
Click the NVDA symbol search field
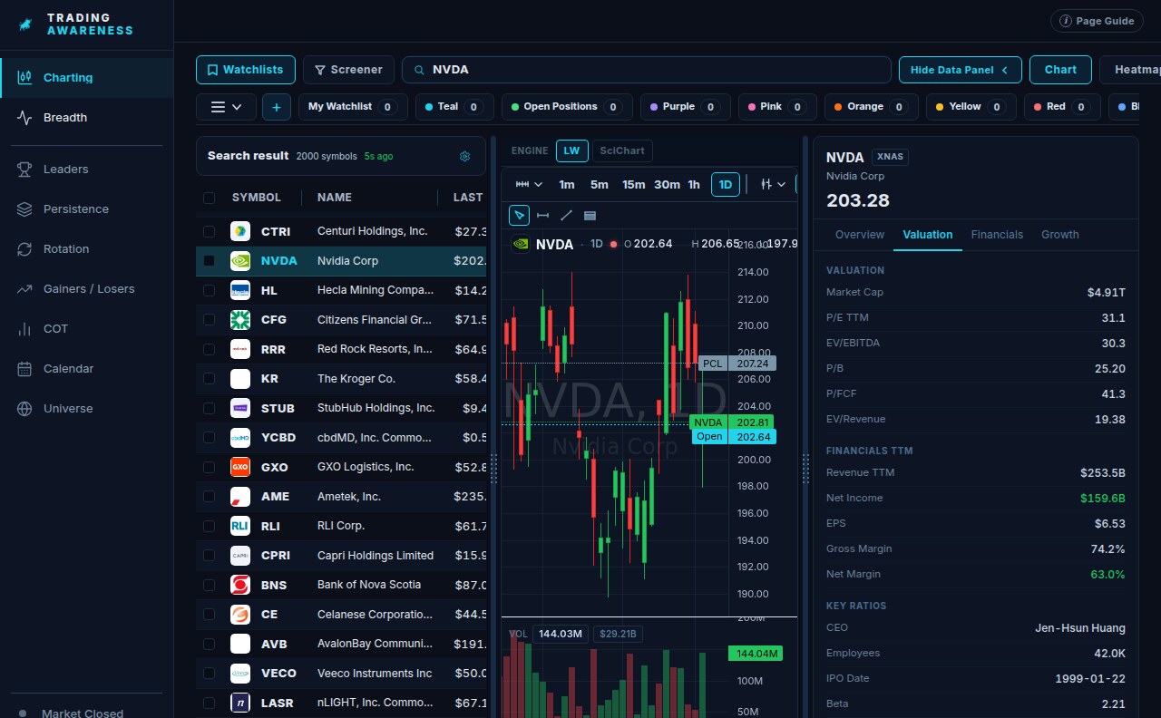[x=647, y=70]
